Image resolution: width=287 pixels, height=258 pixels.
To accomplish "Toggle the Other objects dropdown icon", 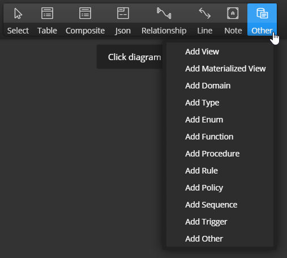I will (x=262, y=13).
